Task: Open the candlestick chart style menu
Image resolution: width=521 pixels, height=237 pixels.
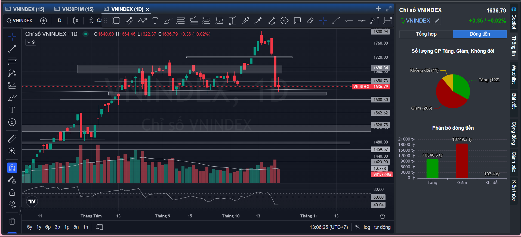Action: coord(76,21)
